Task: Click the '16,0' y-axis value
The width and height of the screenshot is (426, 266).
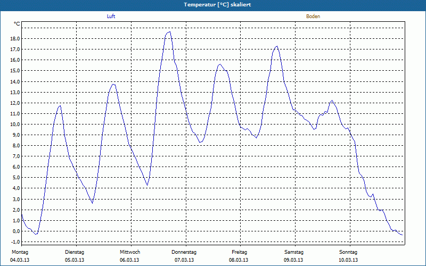Action: (15, 60)
